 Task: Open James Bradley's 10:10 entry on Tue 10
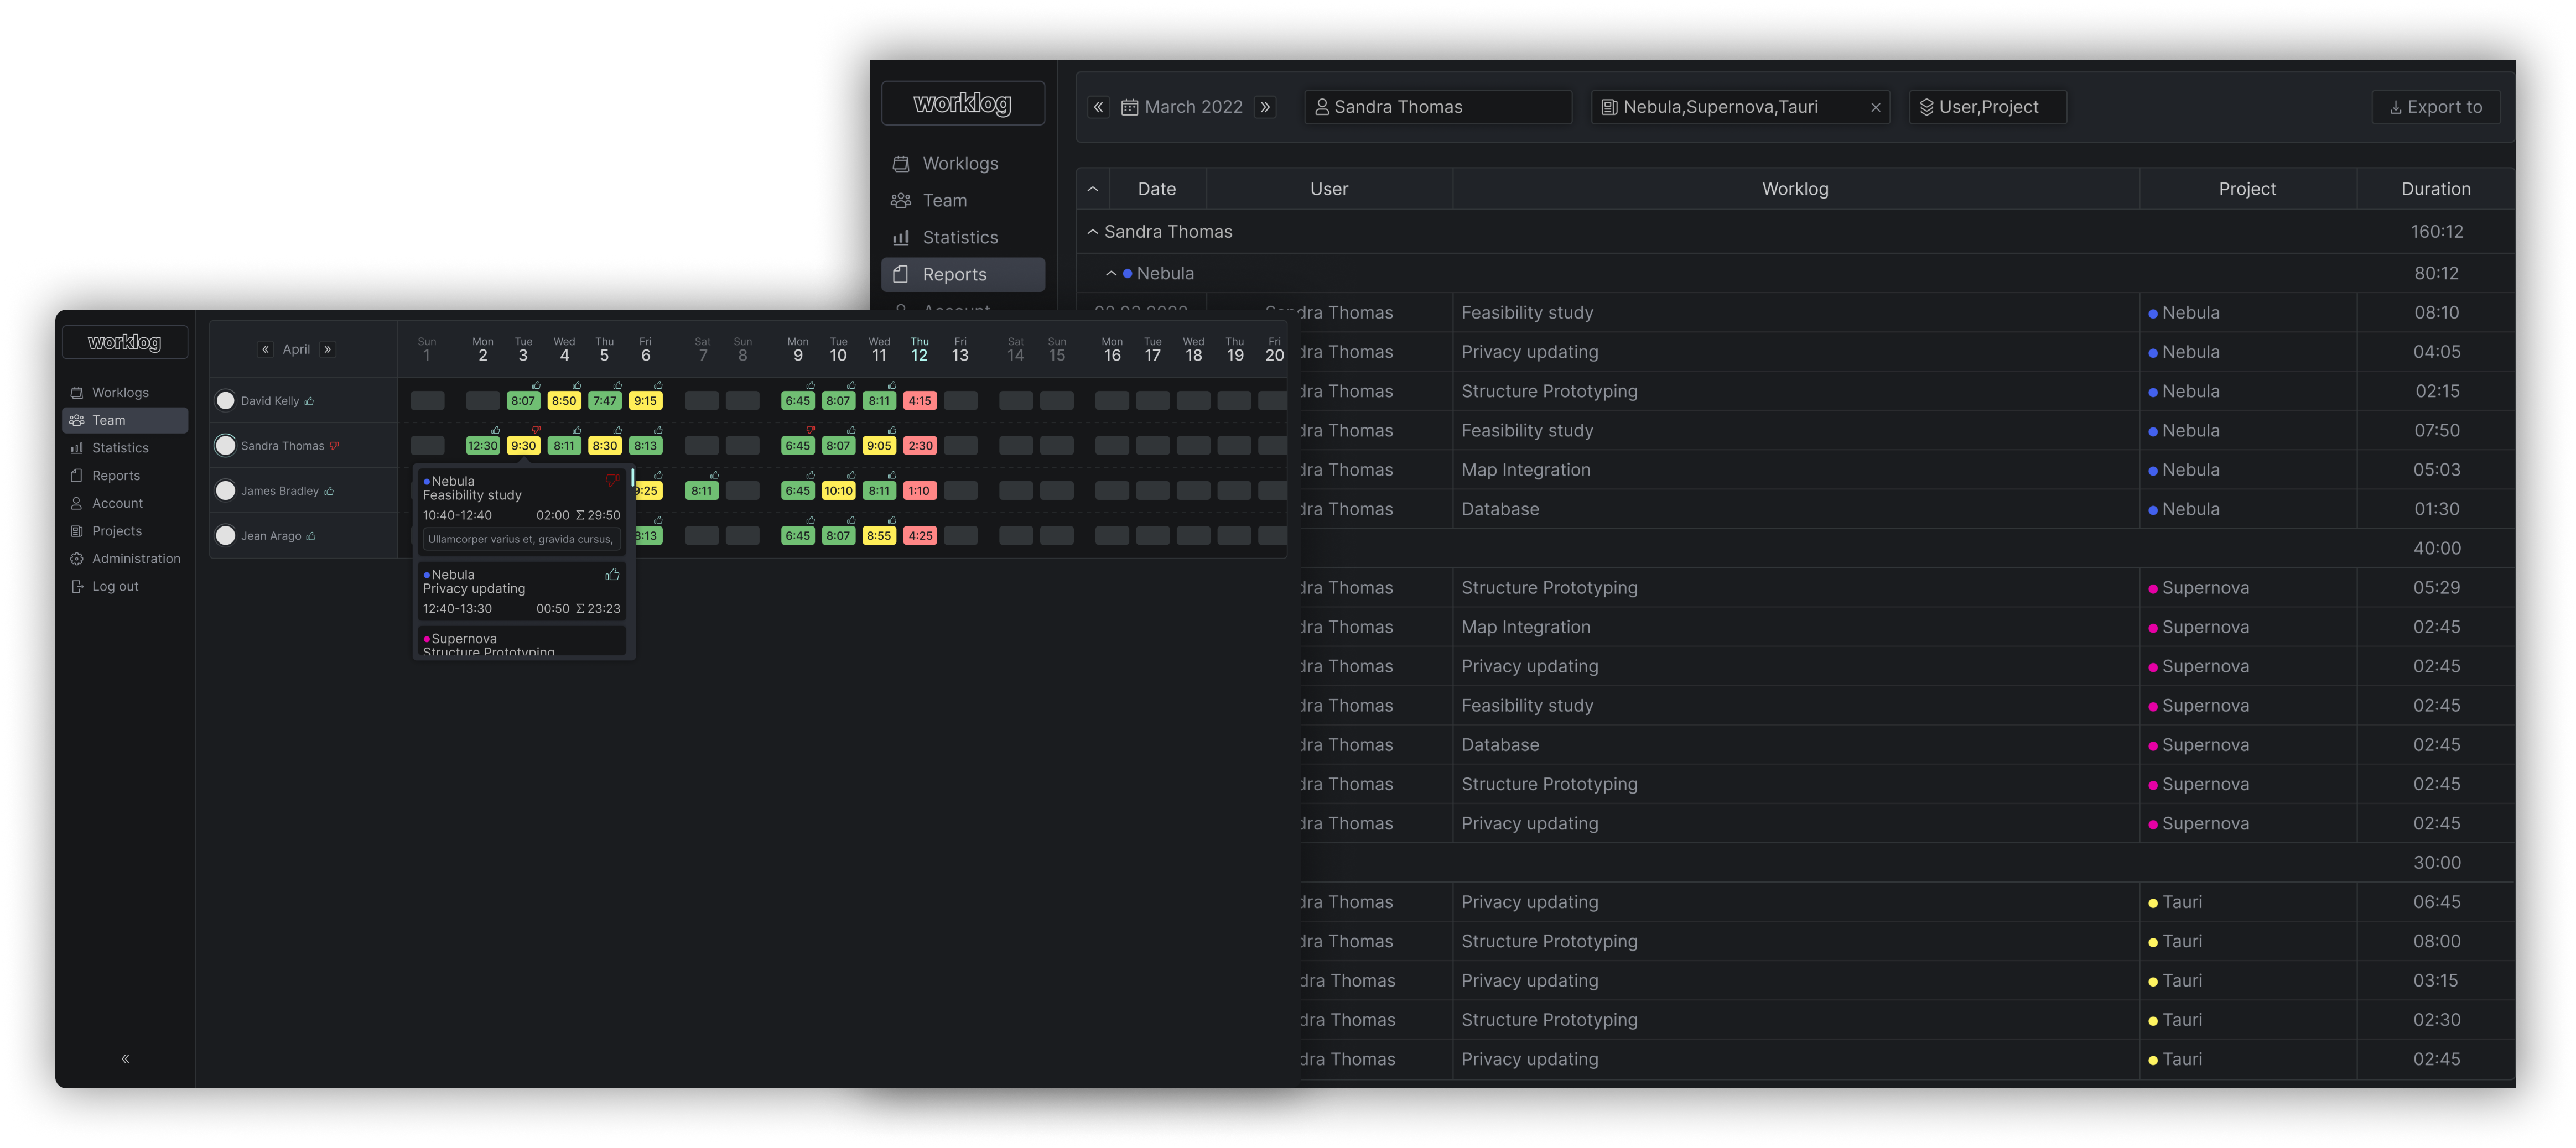tap(838, 490)
